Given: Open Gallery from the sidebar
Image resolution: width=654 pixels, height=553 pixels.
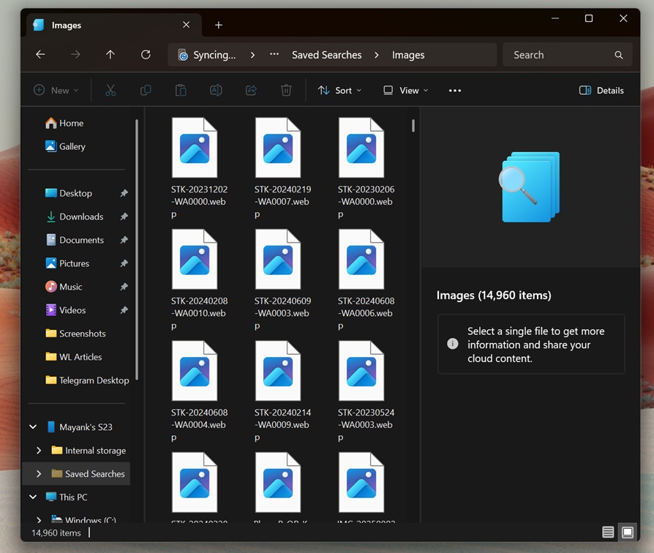Looking at the screenshot, I should pos(71,146).
